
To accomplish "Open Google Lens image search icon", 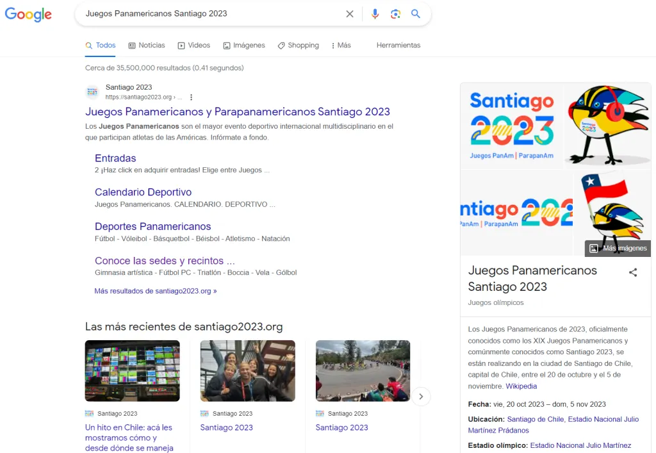I will (x=395, y=13).
